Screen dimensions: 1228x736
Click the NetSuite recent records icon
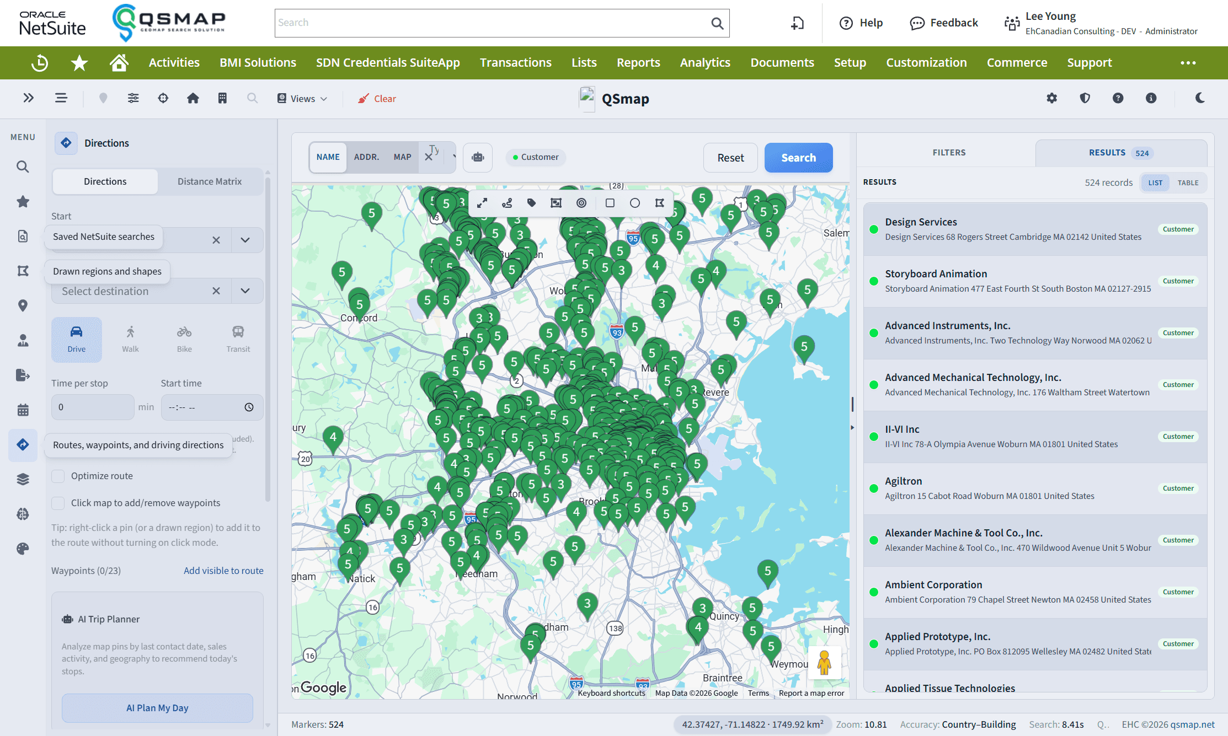[40, 63]
